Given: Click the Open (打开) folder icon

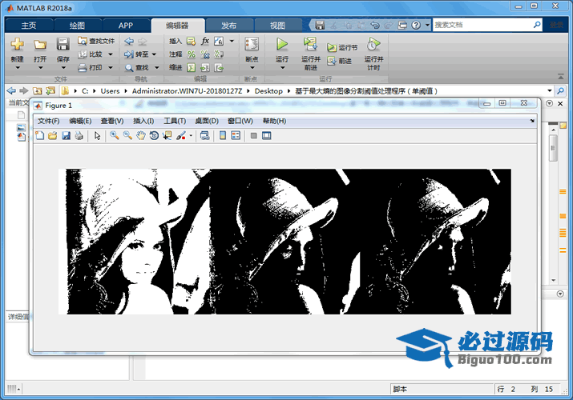Looking at the screenshot, I should pyautogui.click(x=40, y=45).
